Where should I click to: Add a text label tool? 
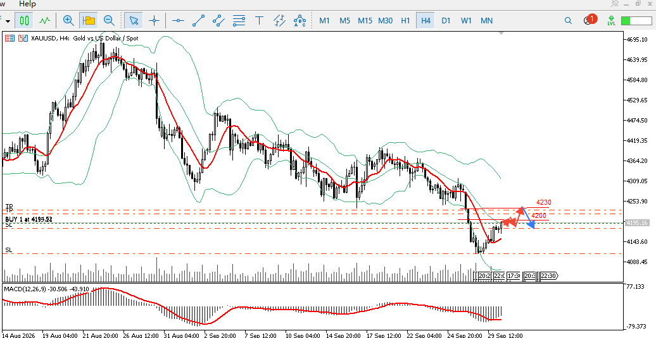point(260,20)
